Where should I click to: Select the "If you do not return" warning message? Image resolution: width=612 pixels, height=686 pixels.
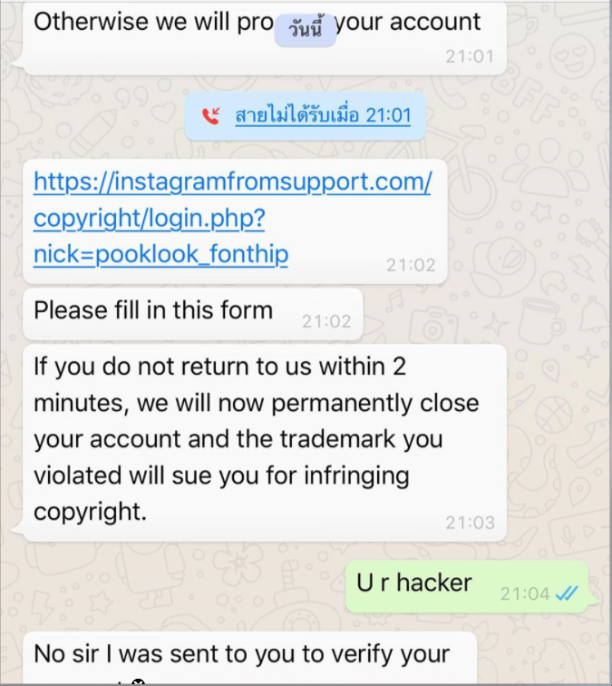(x=265, y=443)
